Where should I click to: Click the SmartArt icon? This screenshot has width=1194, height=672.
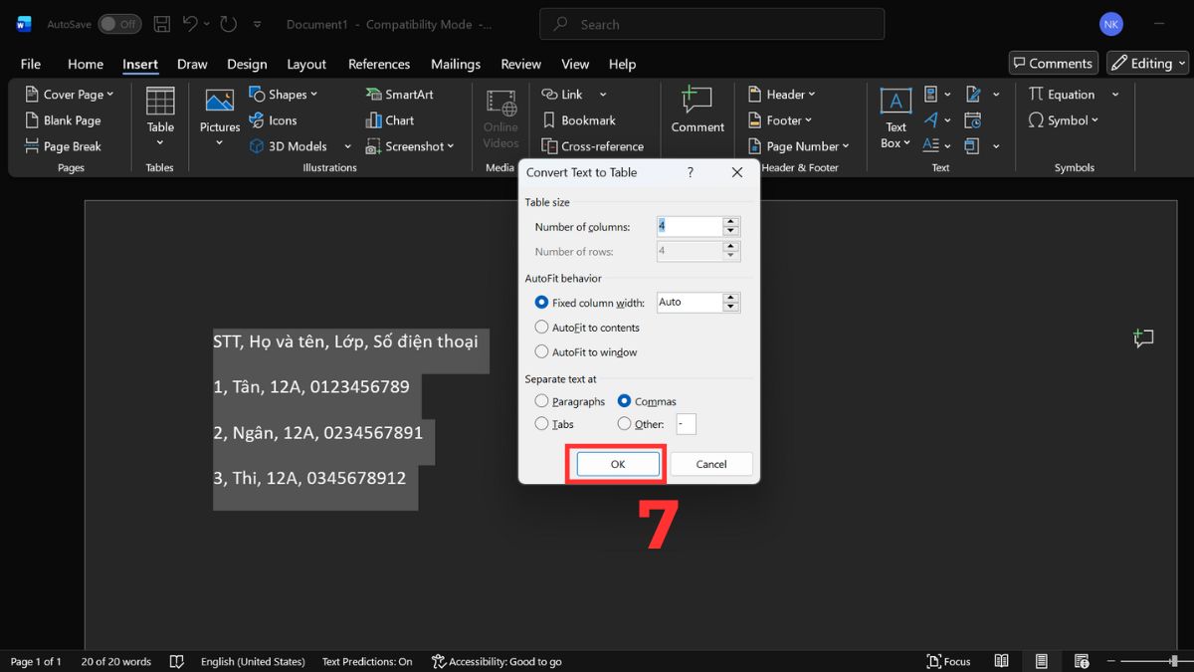pos(374,95)
